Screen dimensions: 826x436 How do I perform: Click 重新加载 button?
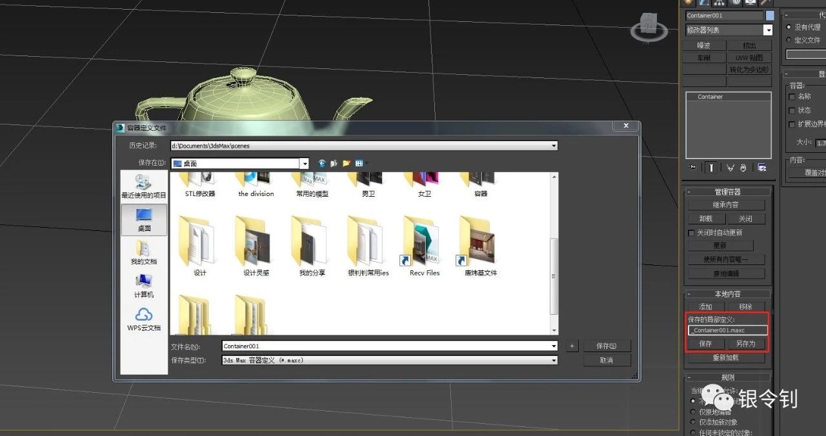coord(726,358)
